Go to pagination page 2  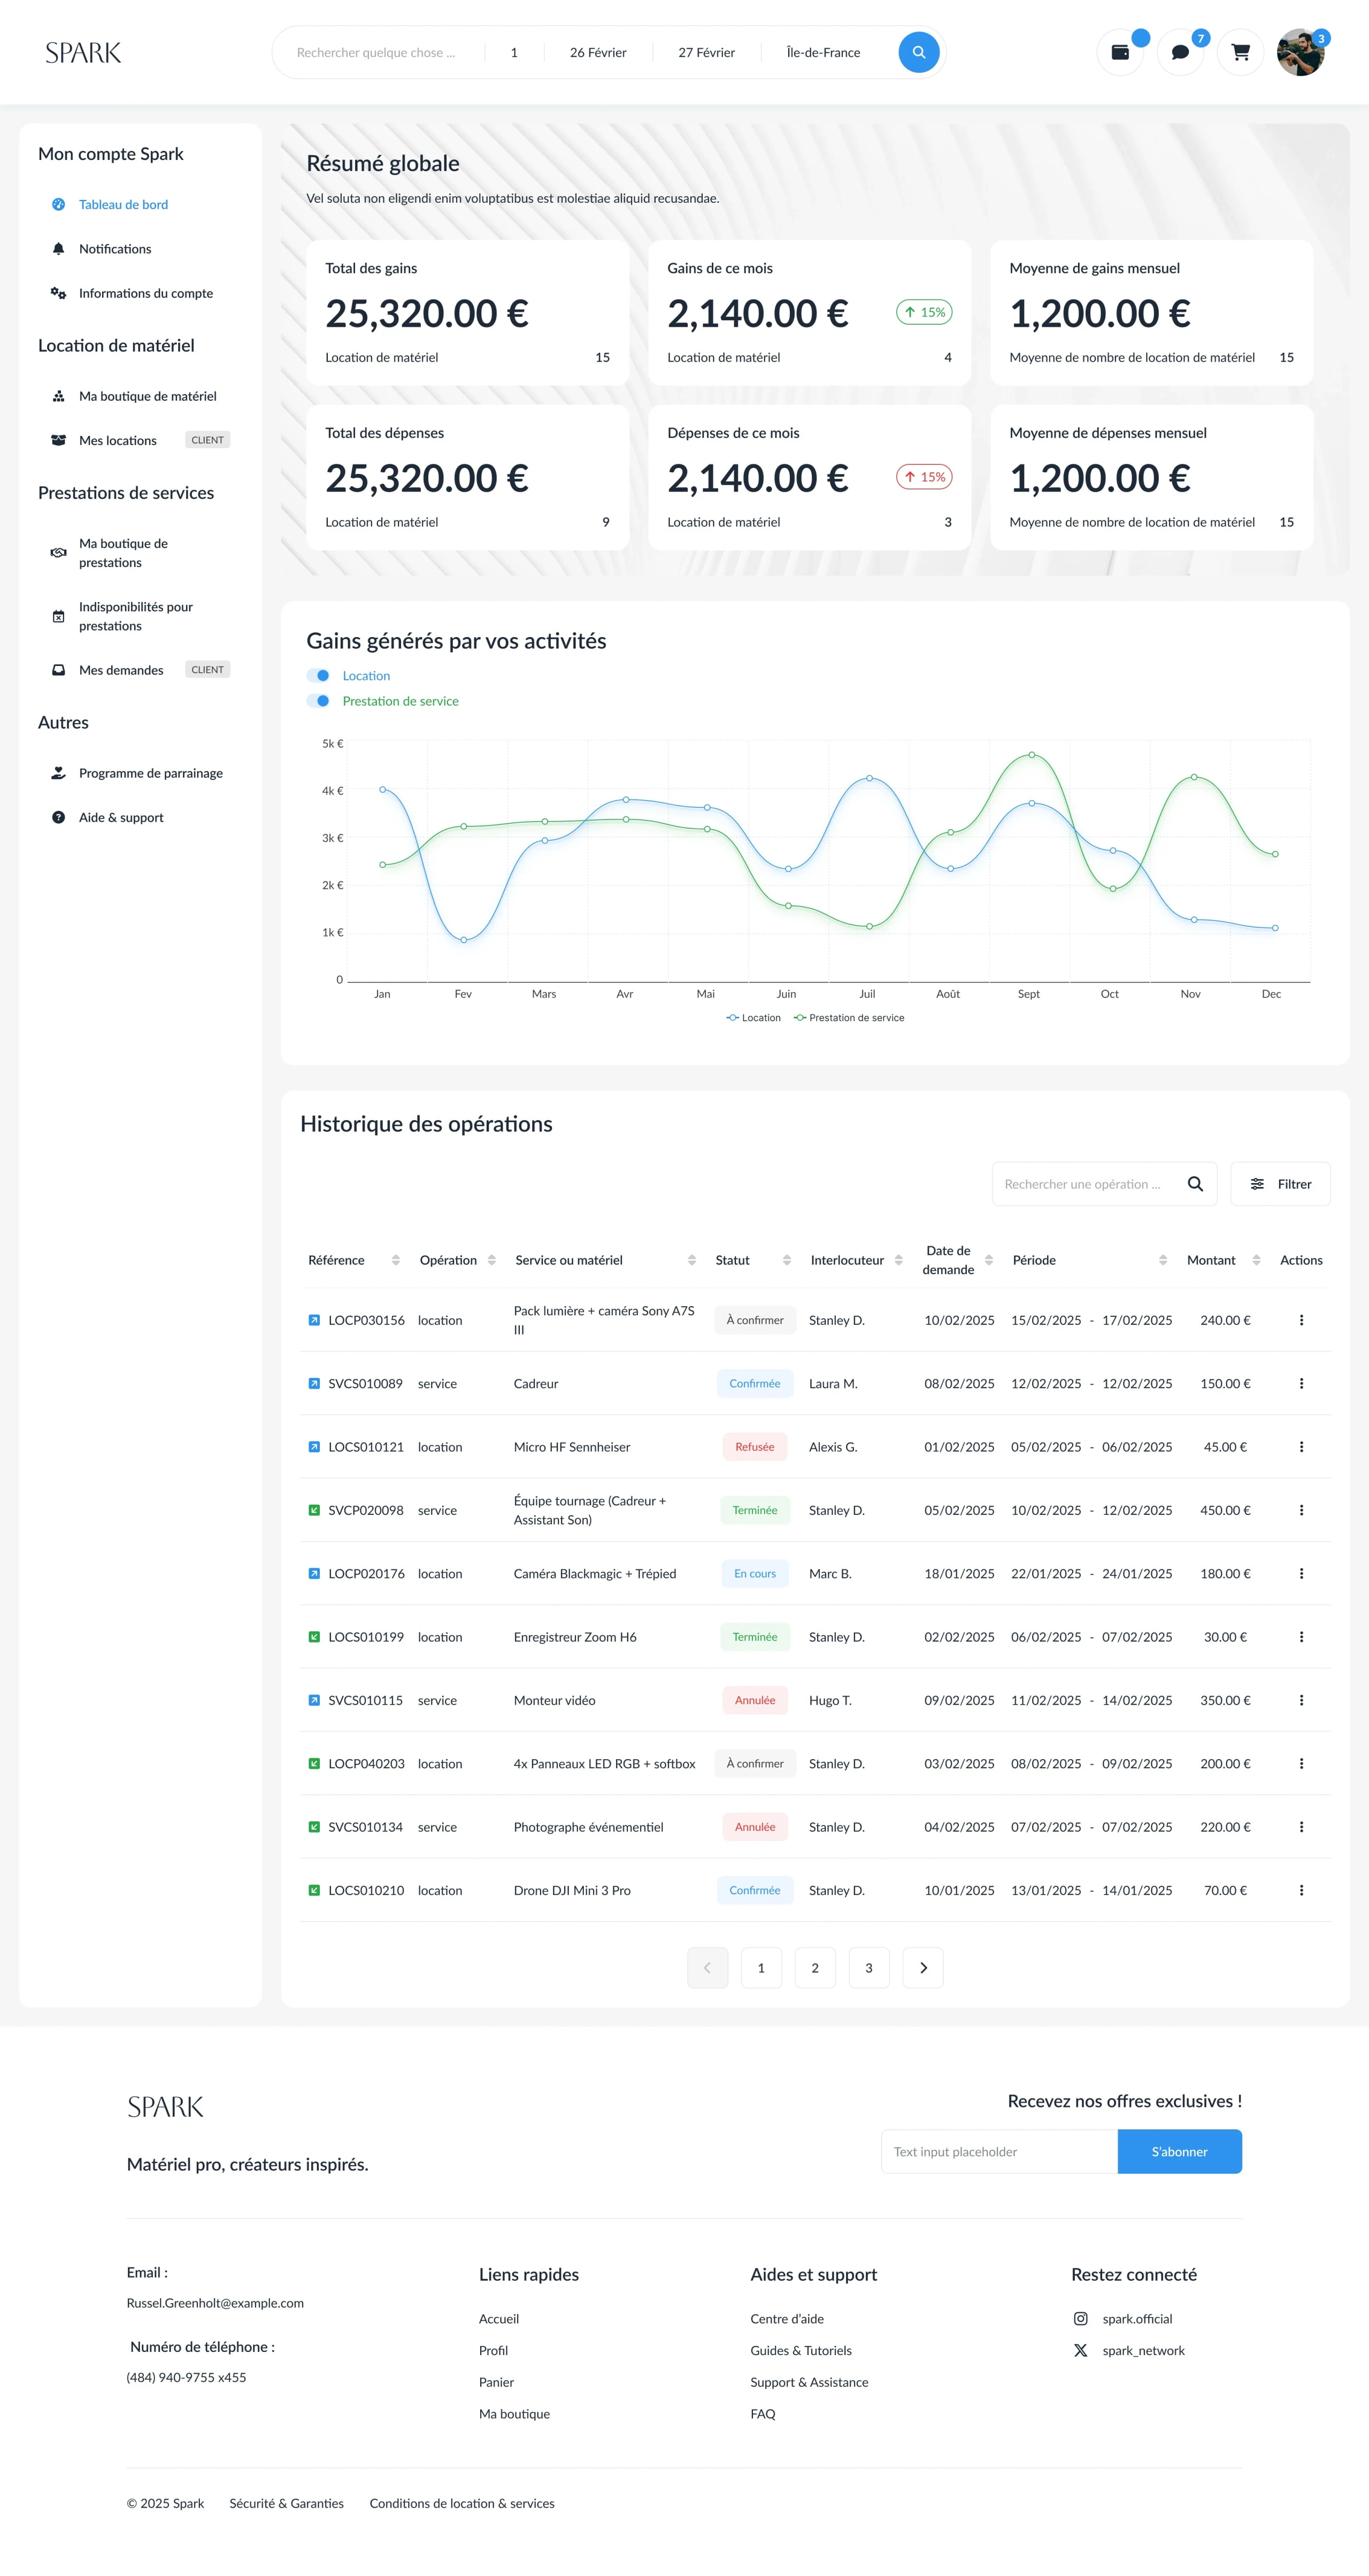815,1968
